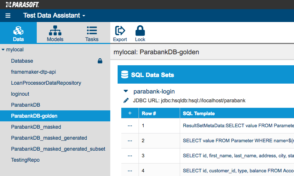The image size is (294, 176).
Task: Select the ParabankDB_masked repository
Action: 36,127
